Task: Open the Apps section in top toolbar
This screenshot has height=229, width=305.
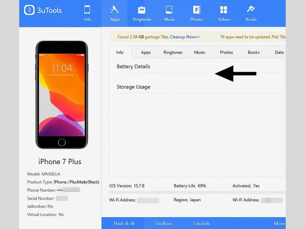Action: point(115,13)
